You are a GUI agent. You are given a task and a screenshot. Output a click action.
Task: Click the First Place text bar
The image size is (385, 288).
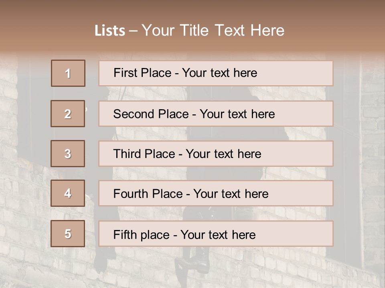[x=216, y=74]
